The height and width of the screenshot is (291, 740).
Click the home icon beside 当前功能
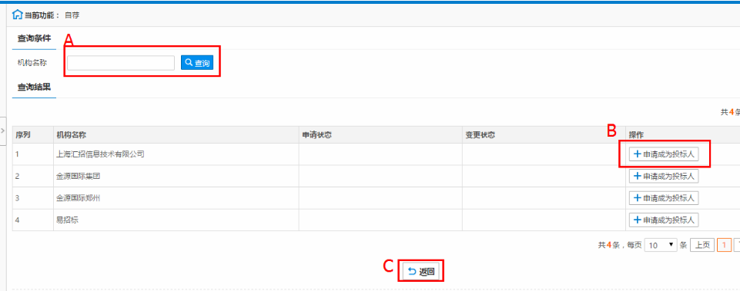tap(17, 15)
